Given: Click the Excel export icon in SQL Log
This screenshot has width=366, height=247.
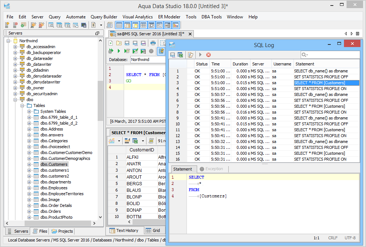Looking at the screenshot, I should click(180, 55).
